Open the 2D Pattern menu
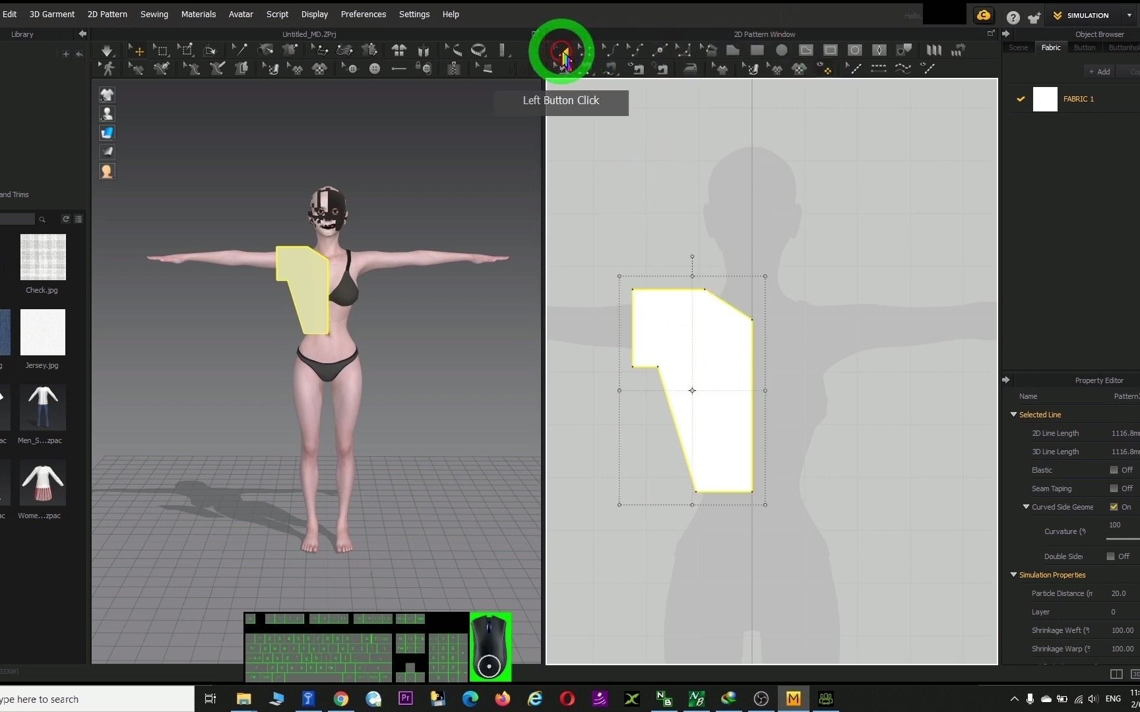Screen dimensions: 1140x712 coord(107,14)
